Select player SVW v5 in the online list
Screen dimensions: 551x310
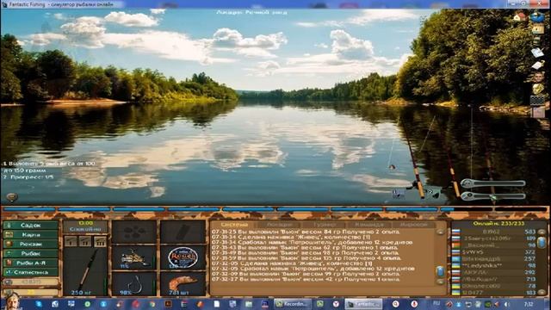tap(494, 252)
